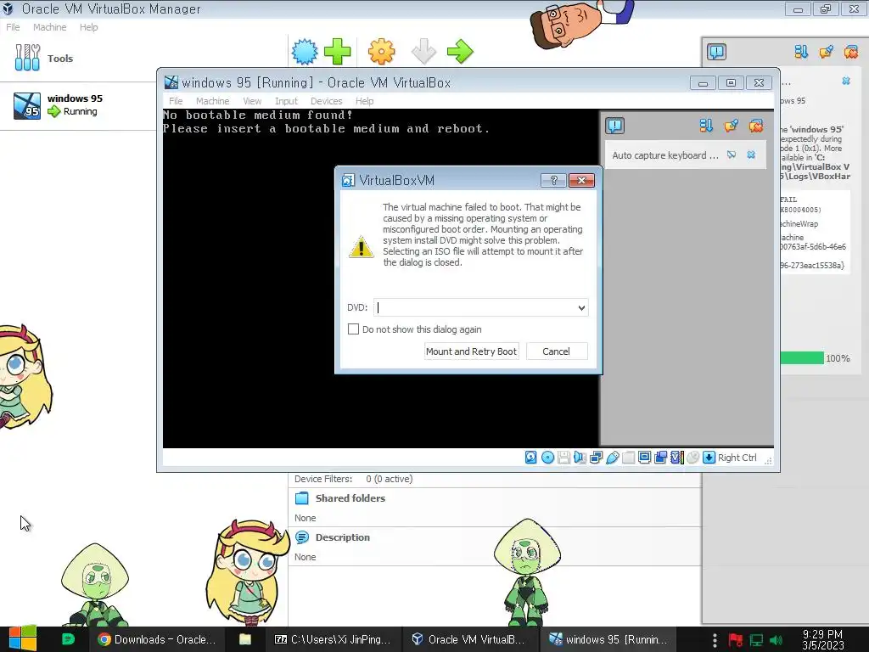The image size is (869, 652).
Task: Open the View menu in the VM window
Action: coord(252,101)
